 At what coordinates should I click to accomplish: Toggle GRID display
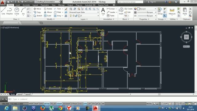(41, 104)
